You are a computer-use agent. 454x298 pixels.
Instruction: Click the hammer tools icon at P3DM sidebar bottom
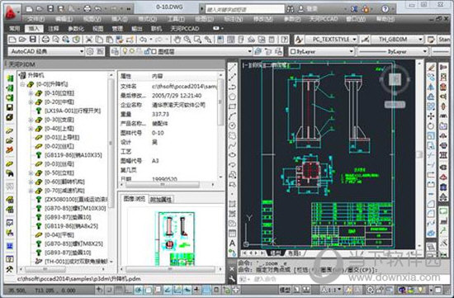[x=10, y=269]
